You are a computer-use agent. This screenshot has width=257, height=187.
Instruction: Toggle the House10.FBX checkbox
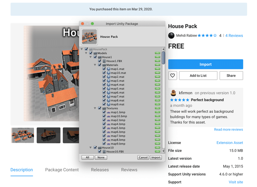tap(100, 151)
